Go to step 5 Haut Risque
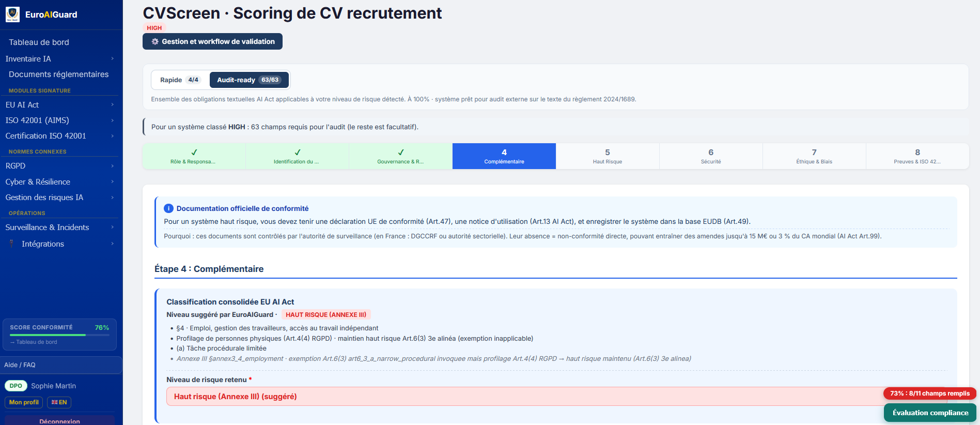This screenshot has height=425, width=980. (x=608, y=156)
